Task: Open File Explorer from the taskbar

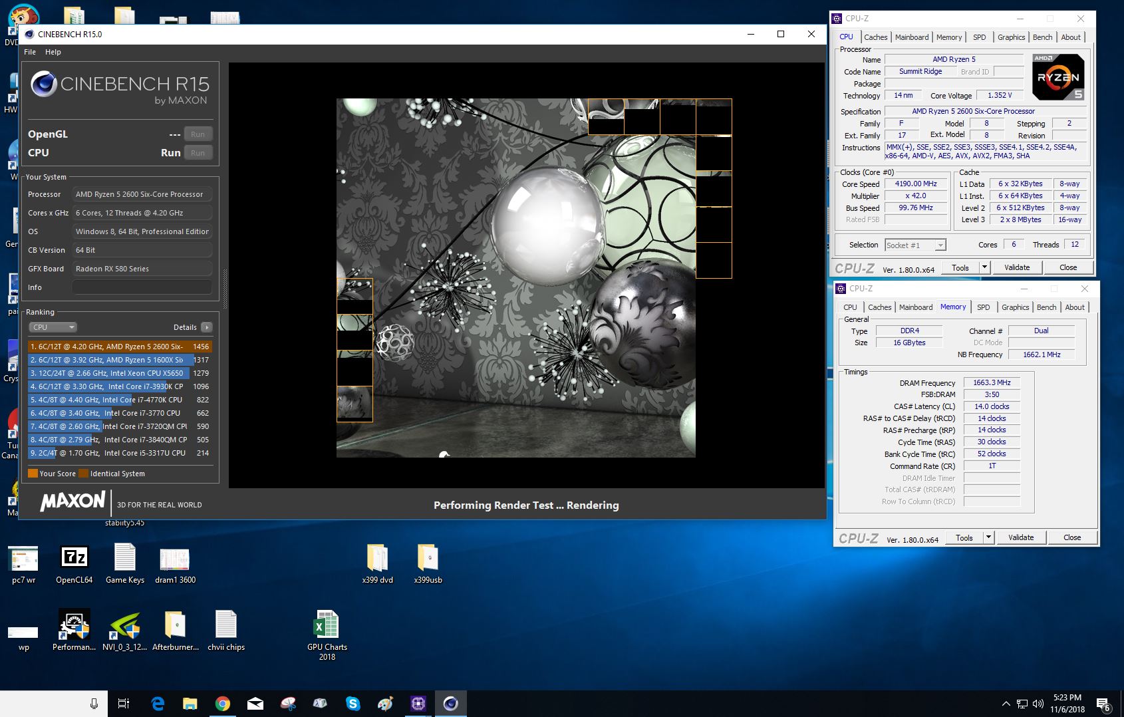Action: 190,704
